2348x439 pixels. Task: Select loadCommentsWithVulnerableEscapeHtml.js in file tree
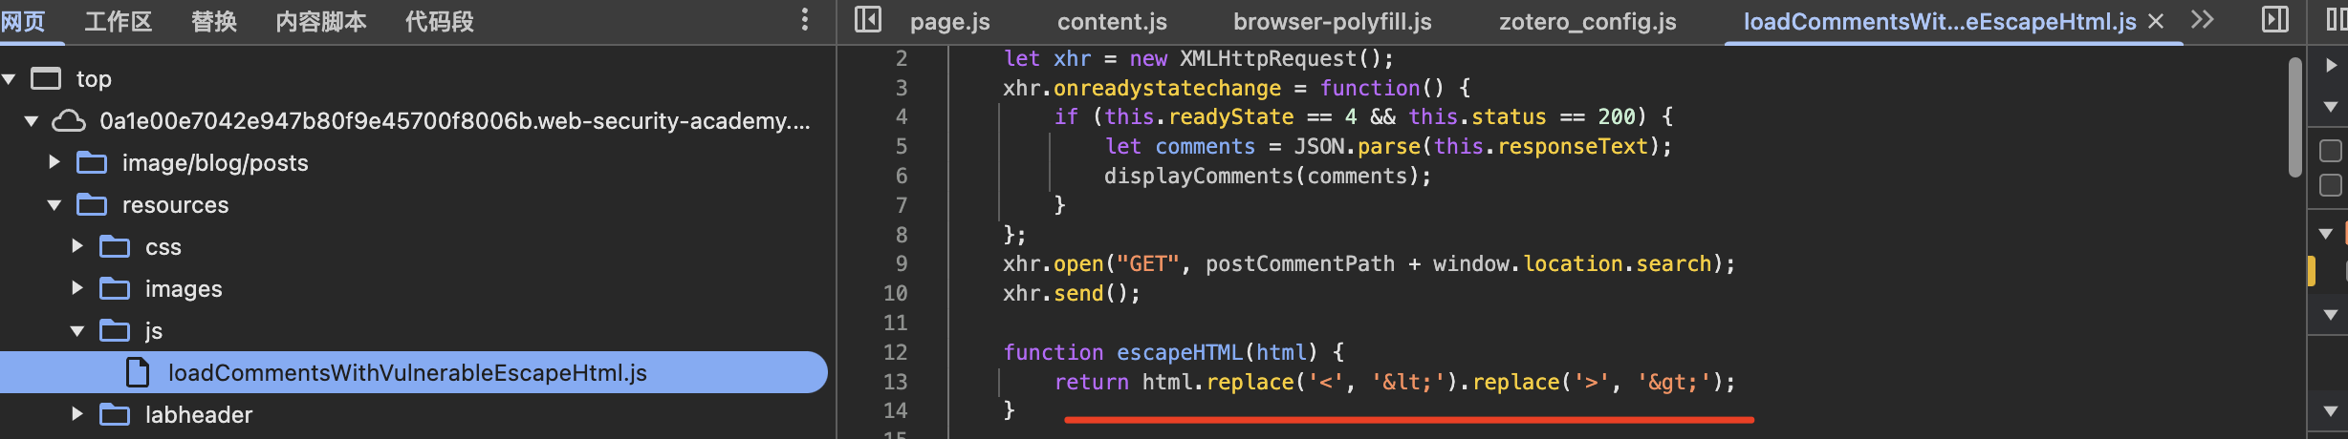click(x=407, y=372)
